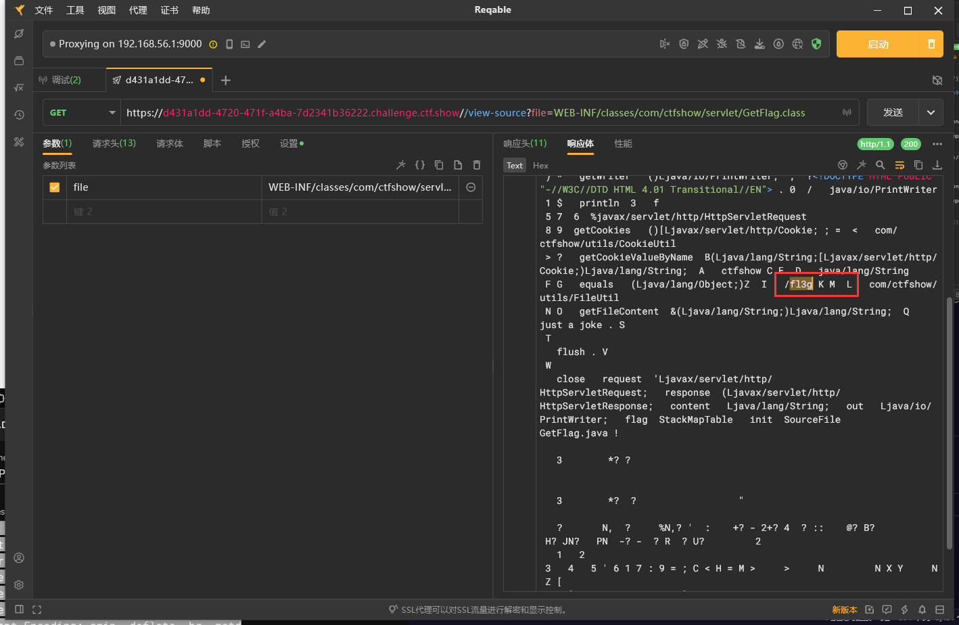This screenshot has width=959, height=625.
Task: Edit the proxy address with the pencil icon
Action: pos(262,44)
